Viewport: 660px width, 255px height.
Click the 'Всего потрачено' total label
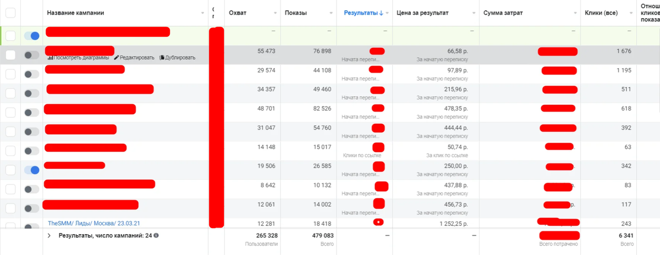point(557,243)
